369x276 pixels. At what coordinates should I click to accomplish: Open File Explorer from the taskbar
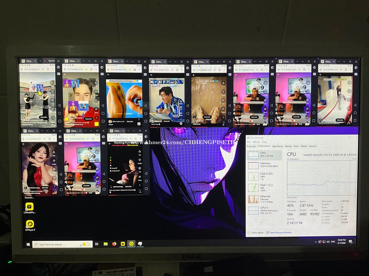point(106,244)
